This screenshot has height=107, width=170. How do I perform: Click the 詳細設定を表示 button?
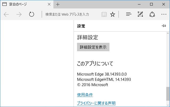coord(93,47)
